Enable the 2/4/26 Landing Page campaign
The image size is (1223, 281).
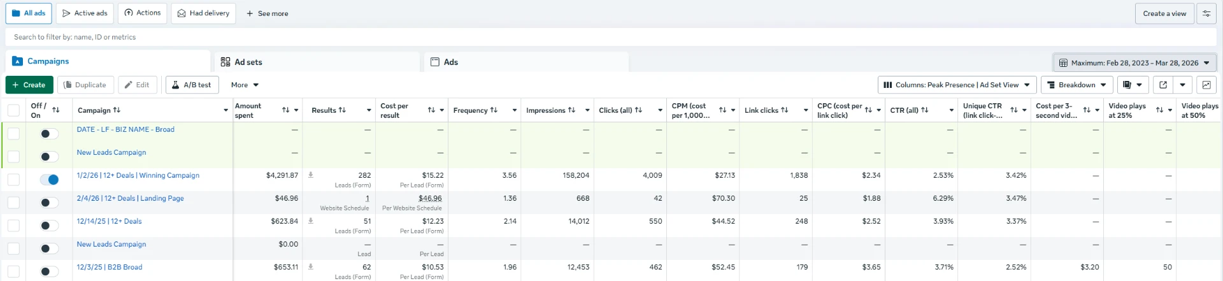(x=49, y=203)
